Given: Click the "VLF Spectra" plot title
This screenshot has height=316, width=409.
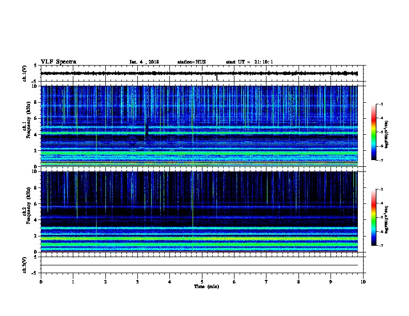Looking at the screenshot, I should (58, 62).
